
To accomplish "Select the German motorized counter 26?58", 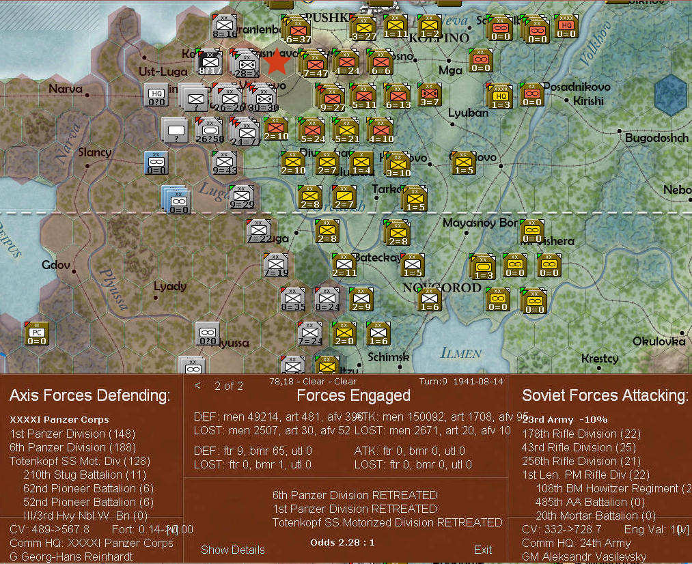I will click(210, 130).
